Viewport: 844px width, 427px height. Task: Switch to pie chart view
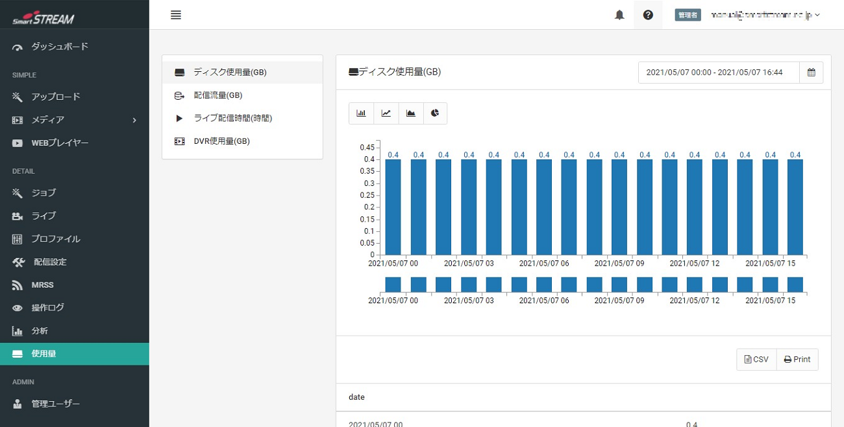point(435,113)
